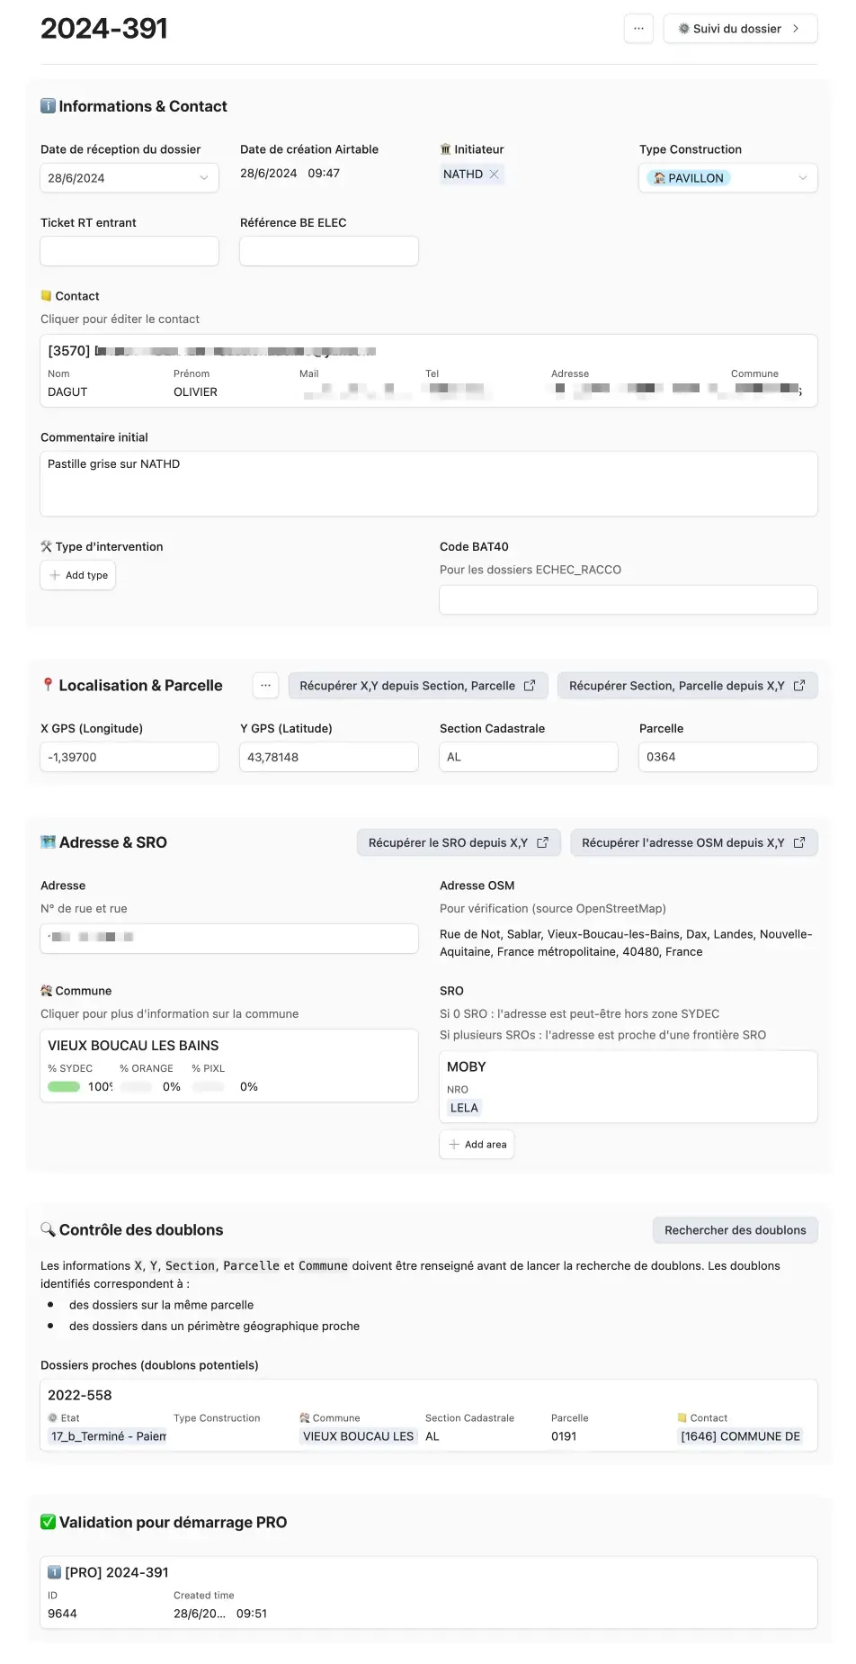Image resolution: width=856 pixels, height=1664 pixels.
Task: Open the DAGUT contact card
Action: [x=429, y=371]
